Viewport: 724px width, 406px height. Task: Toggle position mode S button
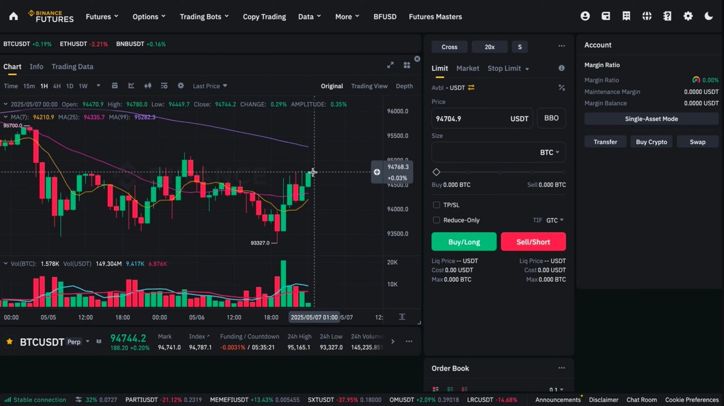(520, 47)
